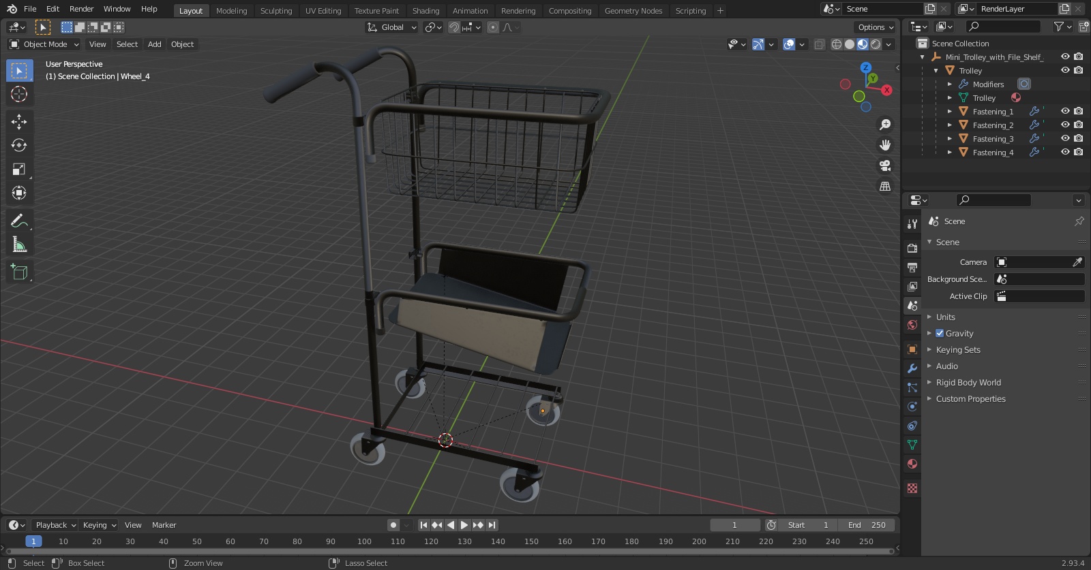Disable Fastening_3 in renders via camera icon
Viewport: 1091px width, 570px height.
click(1078, 138)
